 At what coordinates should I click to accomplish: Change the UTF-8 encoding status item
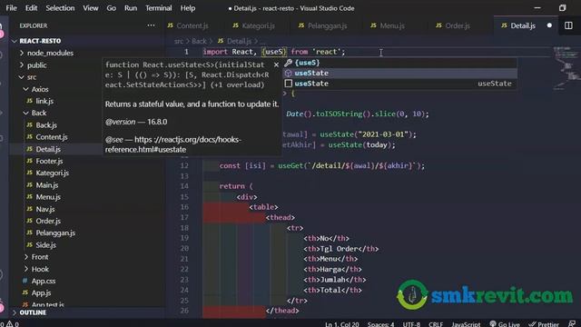[x=411, y=324]
